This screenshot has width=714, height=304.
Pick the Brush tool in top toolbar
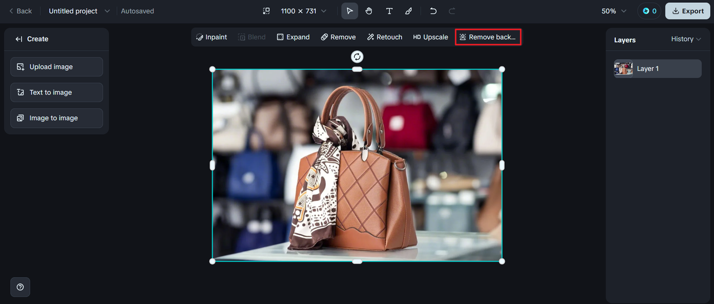click(x=408, y=11)
